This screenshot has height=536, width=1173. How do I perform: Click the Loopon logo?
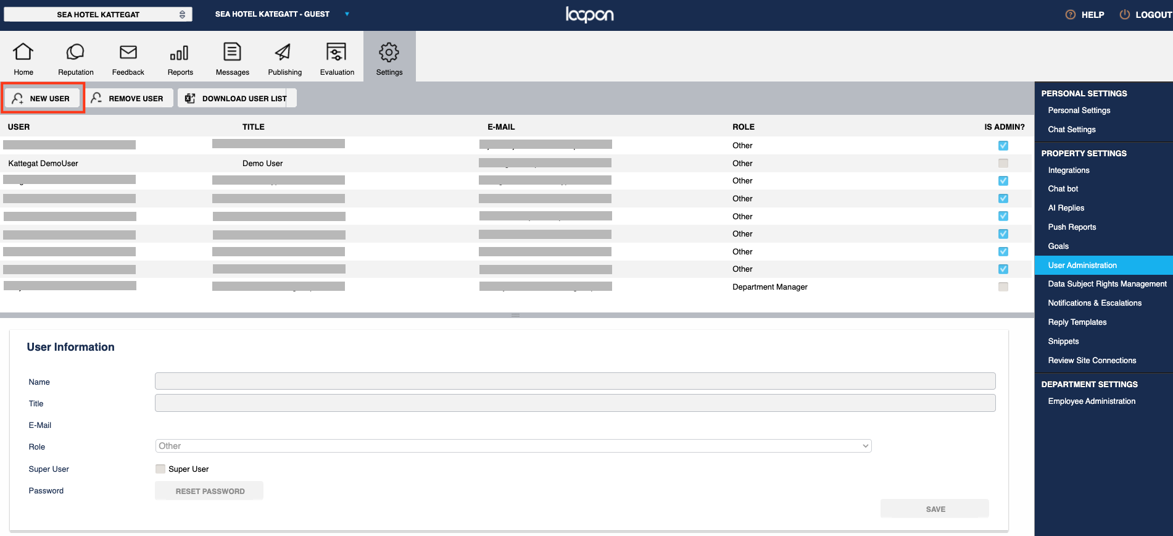click(589, 14)
